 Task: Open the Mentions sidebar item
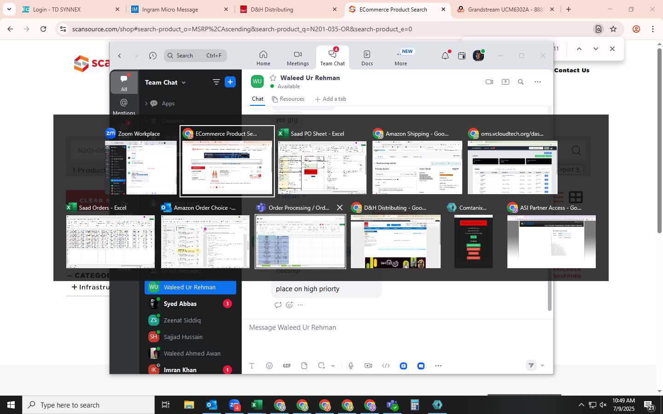[x=124, y=107]
